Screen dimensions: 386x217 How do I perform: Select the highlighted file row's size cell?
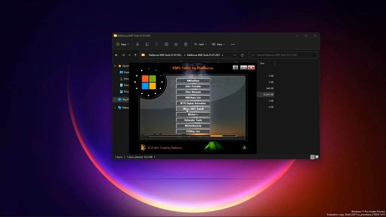(268, 95)
